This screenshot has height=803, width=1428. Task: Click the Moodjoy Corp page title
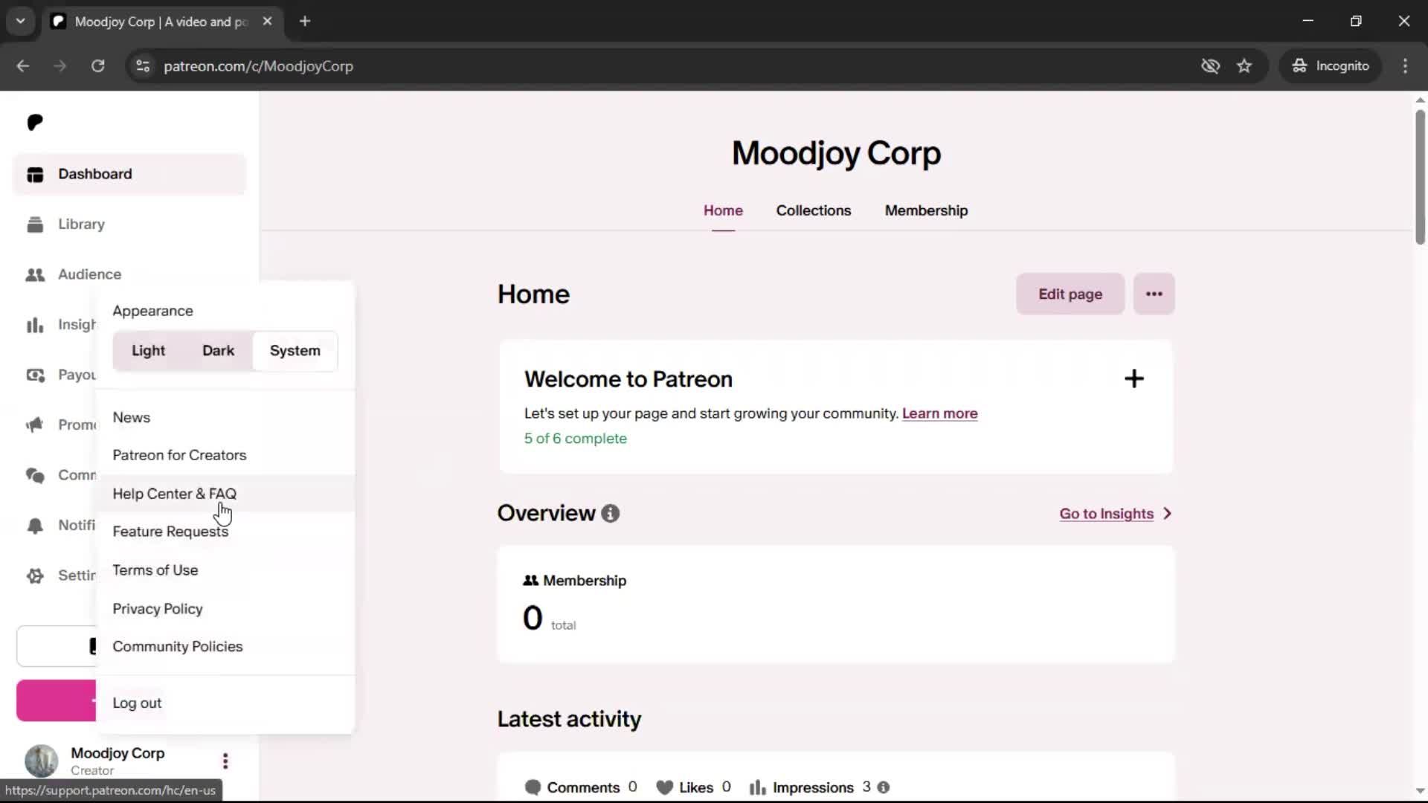[836, 153]
